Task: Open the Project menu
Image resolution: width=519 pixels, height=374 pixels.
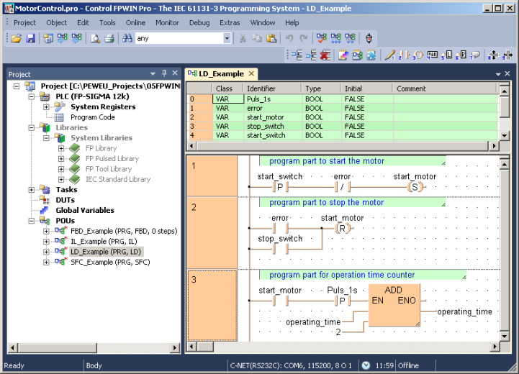Action: coord(24,23)
